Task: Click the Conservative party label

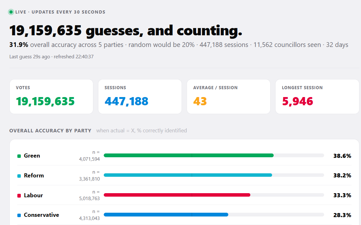Action: 41,215
